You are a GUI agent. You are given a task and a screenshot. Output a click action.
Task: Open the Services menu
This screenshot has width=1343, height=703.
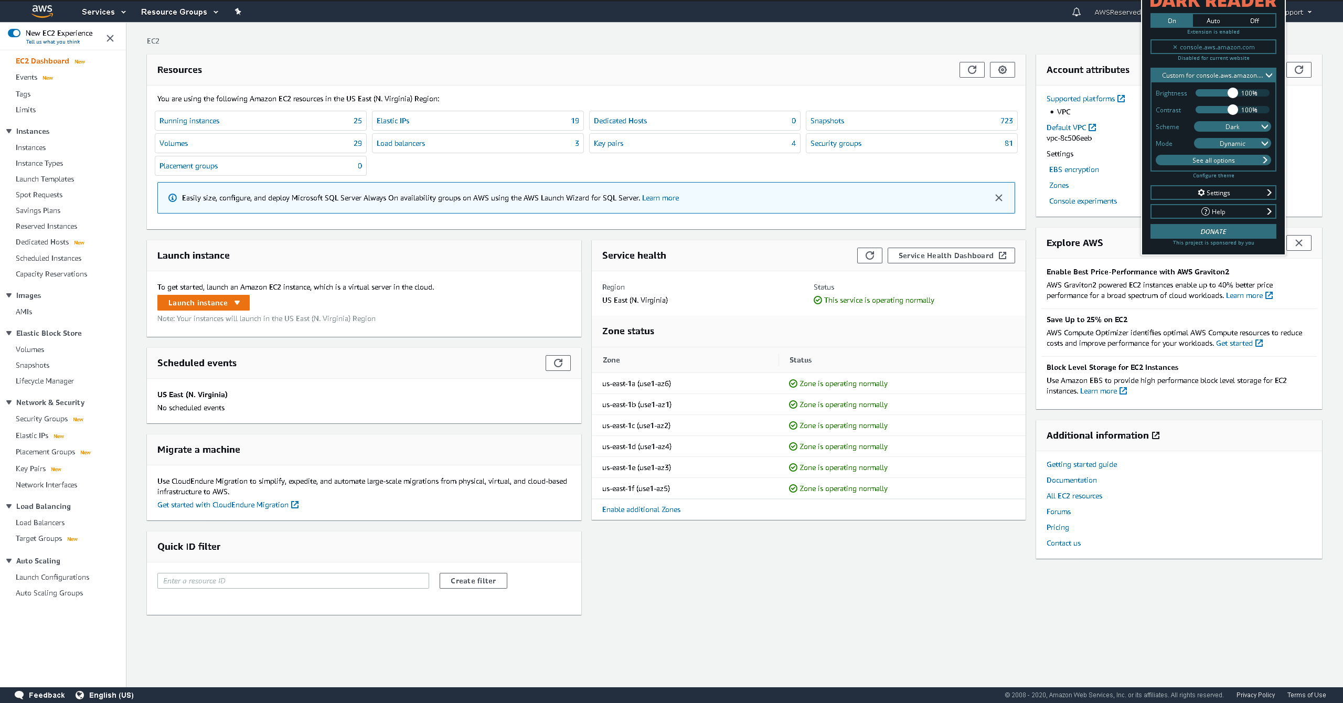click(x=103, y=12)
